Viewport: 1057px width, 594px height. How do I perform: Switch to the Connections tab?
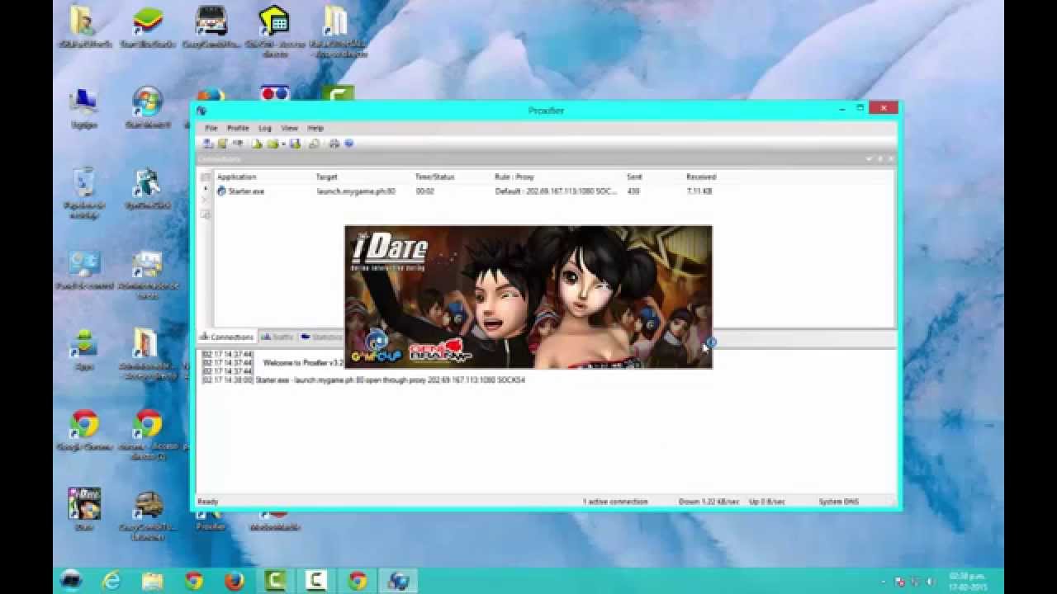point(227,337)
